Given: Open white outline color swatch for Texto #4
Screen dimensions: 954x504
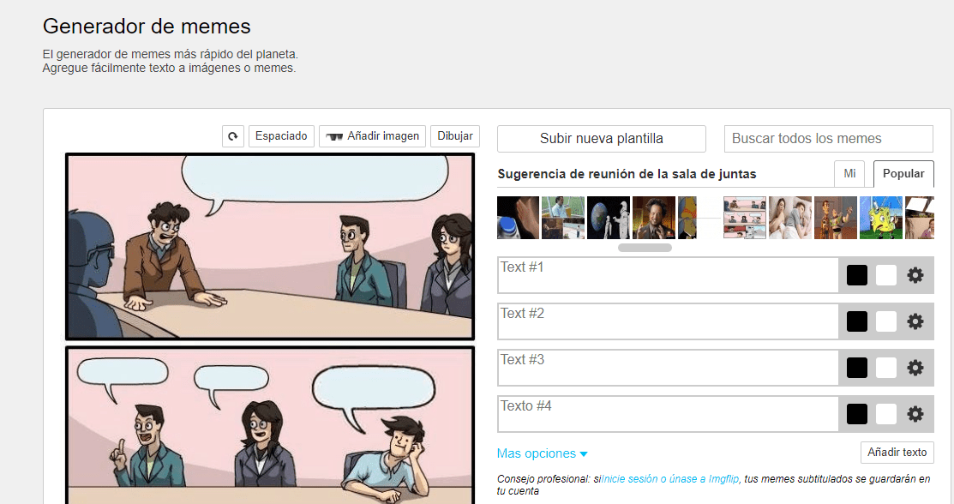Looking at the screenshot, I should [x=886, y=414].
